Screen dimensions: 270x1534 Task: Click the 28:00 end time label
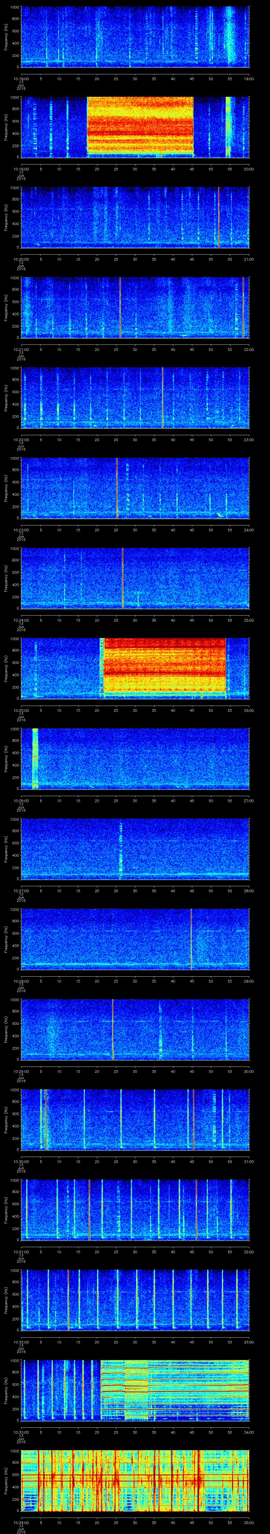click(x=249, y=891)
